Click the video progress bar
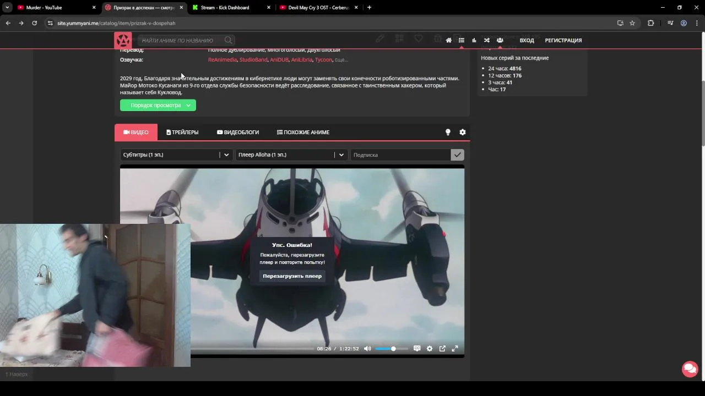705x396 pixels. (252, 349)
